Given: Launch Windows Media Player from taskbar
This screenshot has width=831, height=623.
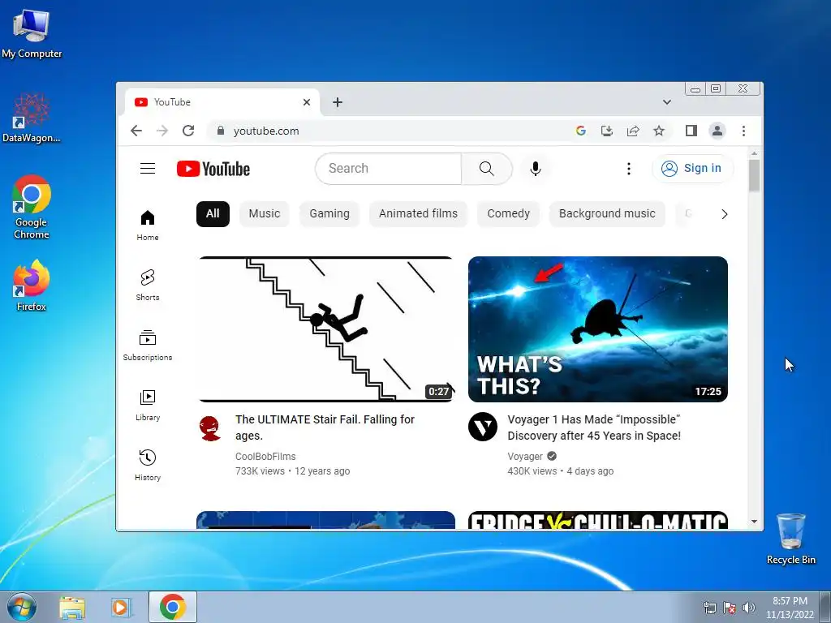Looking at the screenshot, I should pyautogui.click(x=121, y=607).
